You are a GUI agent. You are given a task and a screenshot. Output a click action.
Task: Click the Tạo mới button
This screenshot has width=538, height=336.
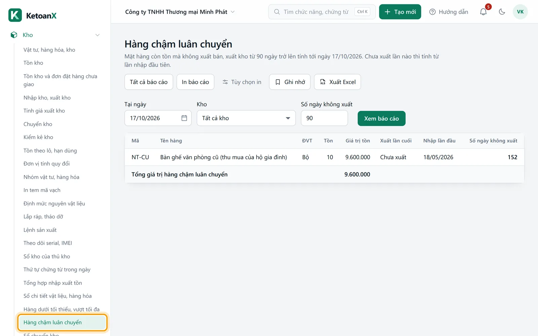[x=400, y=12]
